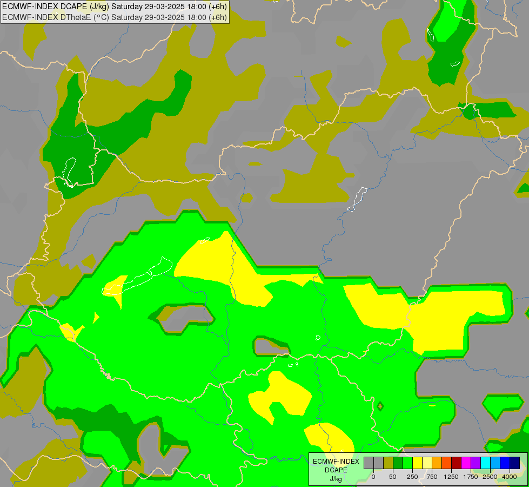Click the dark green legend swatch
This screenshot has width=529, height=487.
coord(398,463)
